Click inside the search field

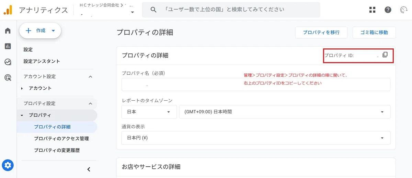tap(231, 10)
